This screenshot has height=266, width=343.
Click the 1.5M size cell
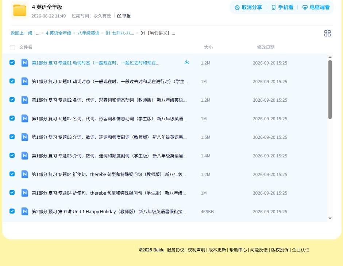coord(205,137)
